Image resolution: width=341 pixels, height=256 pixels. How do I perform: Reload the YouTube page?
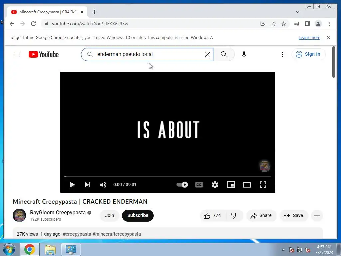click(x=33, y=24)
